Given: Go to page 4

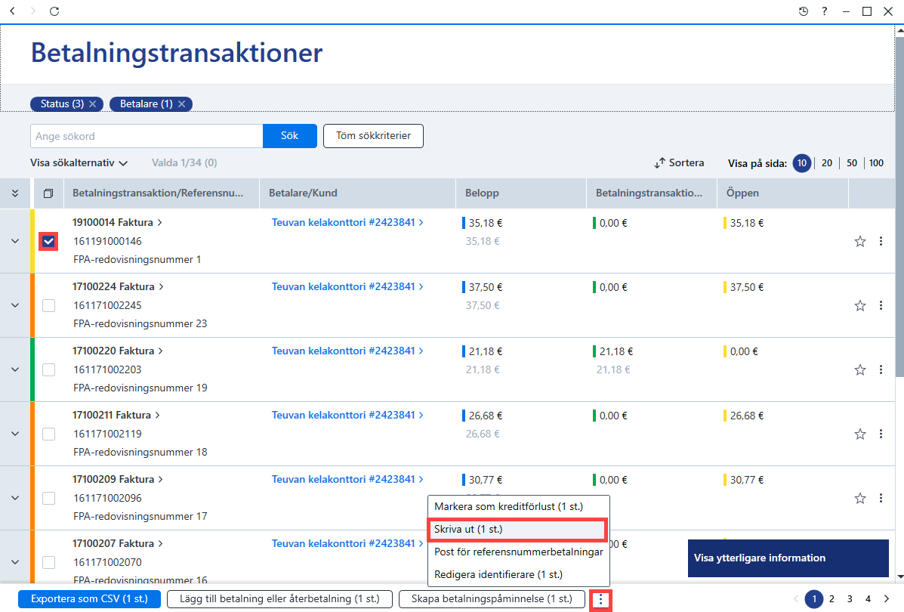Looking at the screenshot, I should (x=868, y=599).
